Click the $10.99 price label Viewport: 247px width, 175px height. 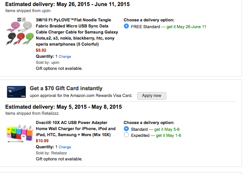point(42,141)
